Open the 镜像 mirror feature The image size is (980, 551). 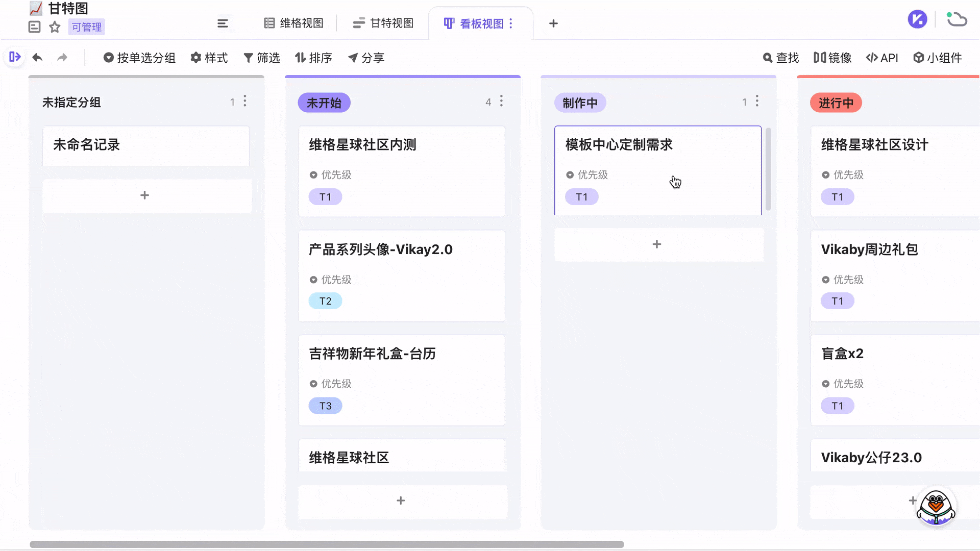pyautogui.click(x=832, y=58)
